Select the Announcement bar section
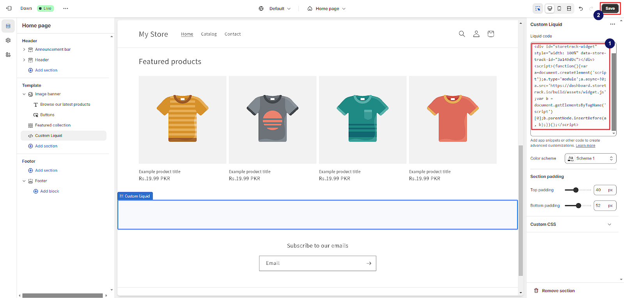 pos(53,50)
